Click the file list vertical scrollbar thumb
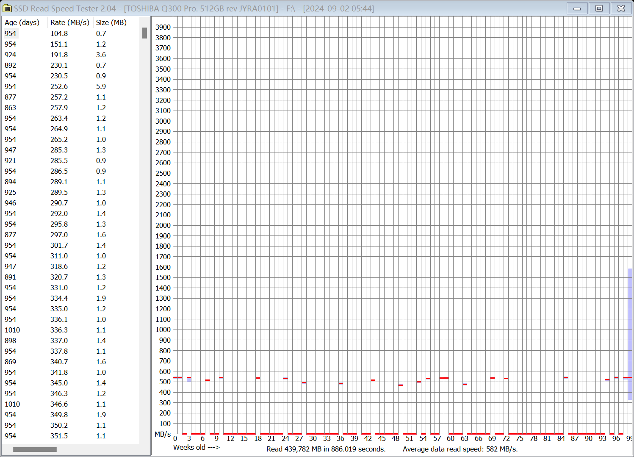634x457 pixels. [x=144, y=33]
